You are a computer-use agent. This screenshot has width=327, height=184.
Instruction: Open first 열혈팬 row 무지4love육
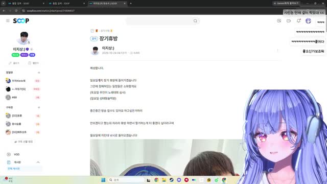coord(23,81)
